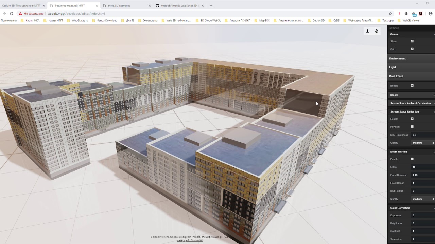Click the reset view rotation icon
435x244 pixels.
(376, 31)
